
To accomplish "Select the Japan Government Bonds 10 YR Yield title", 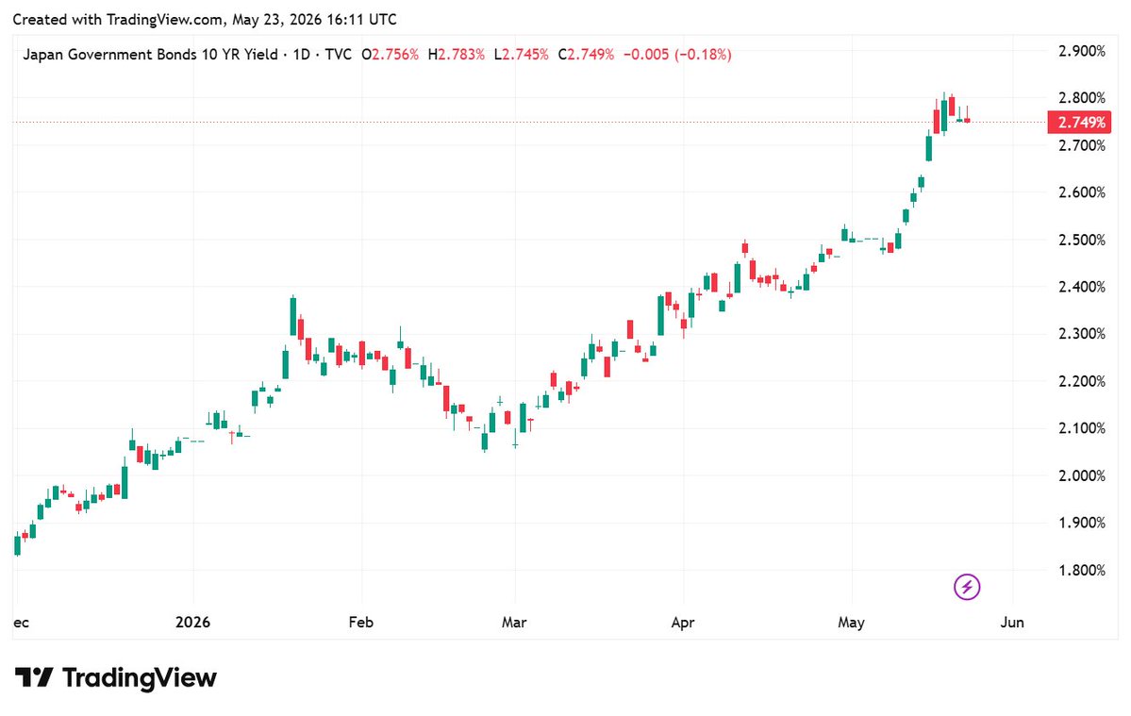I will tap(150, 55).
